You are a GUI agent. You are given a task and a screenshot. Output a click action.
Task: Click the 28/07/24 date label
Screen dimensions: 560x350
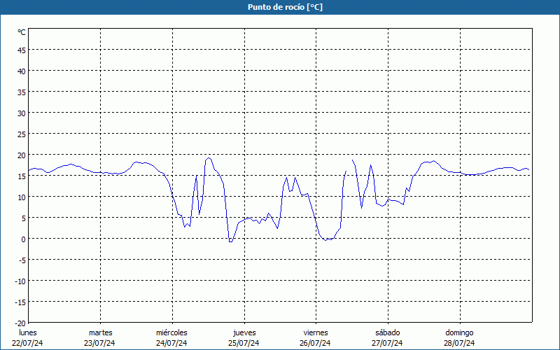pyautogui.click(x=459, y=343)
